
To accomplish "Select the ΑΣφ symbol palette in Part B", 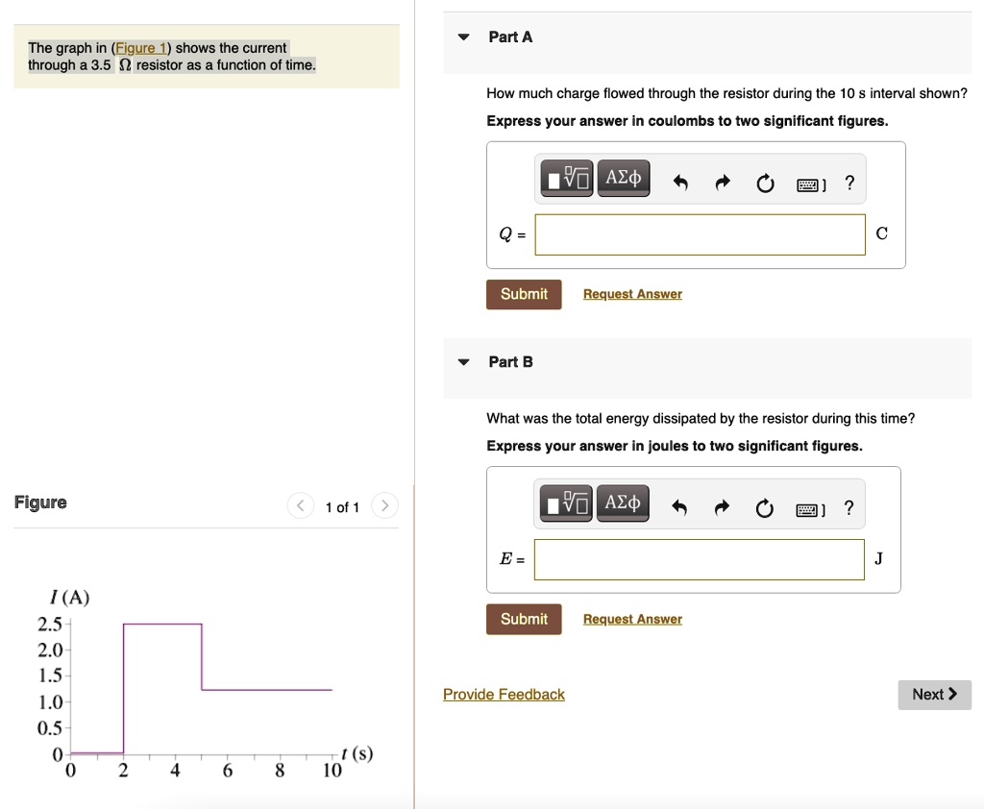I will click(623, 503).
